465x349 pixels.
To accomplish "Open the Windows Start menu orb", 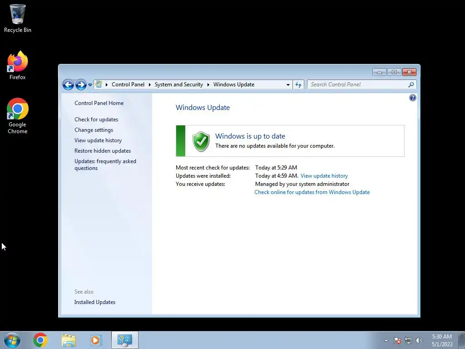I will point(12,340).
